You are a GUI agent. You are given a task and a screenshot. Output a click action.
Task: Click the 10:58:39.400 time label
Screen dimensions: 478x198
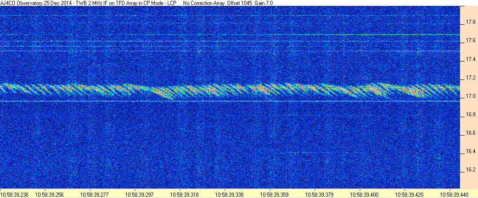click(x=363, y=194)
